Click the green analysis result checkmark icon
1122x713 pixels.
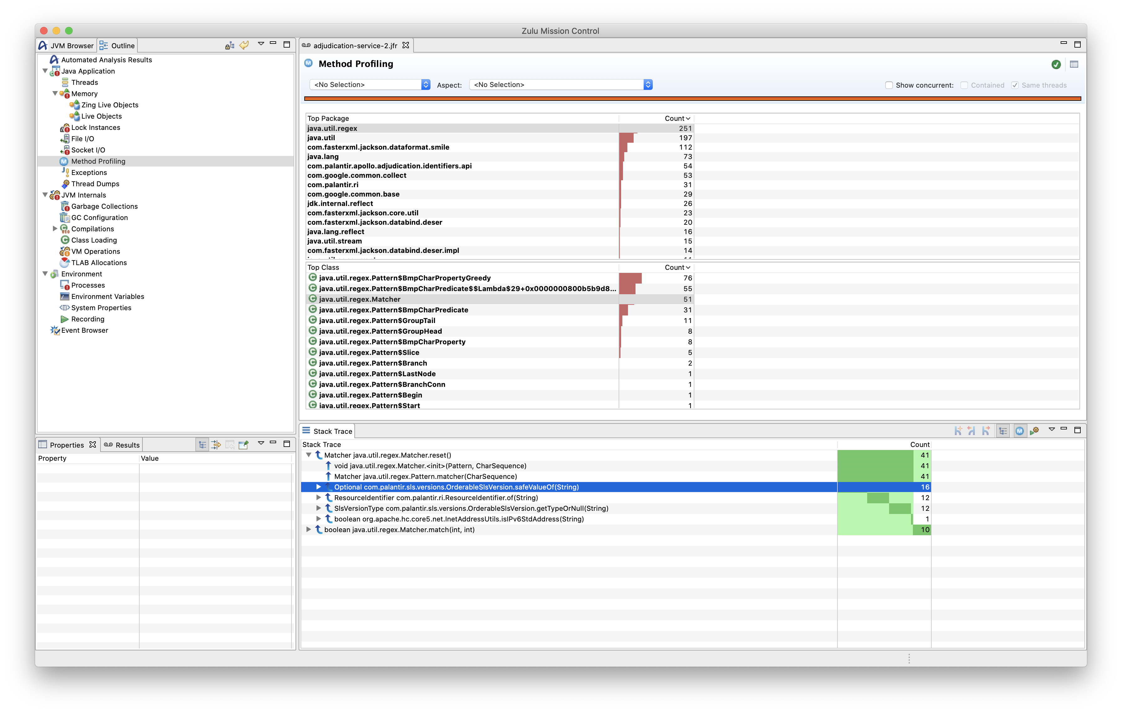[x=1056, y=65]
